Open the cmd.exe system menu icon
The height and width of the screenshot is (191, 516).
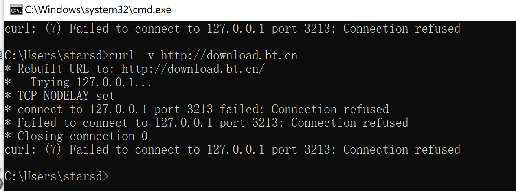click(16, 10)
